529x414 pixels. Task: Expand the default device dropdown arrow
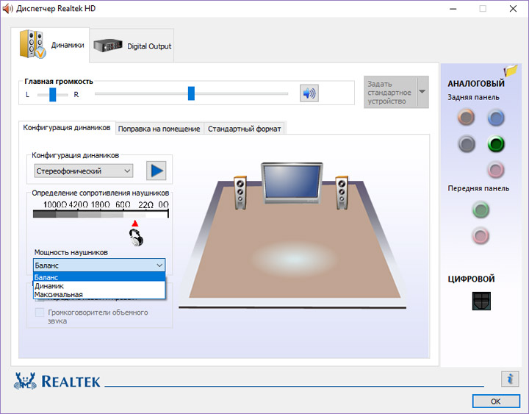pyautogui.click(x=422, y=92)
